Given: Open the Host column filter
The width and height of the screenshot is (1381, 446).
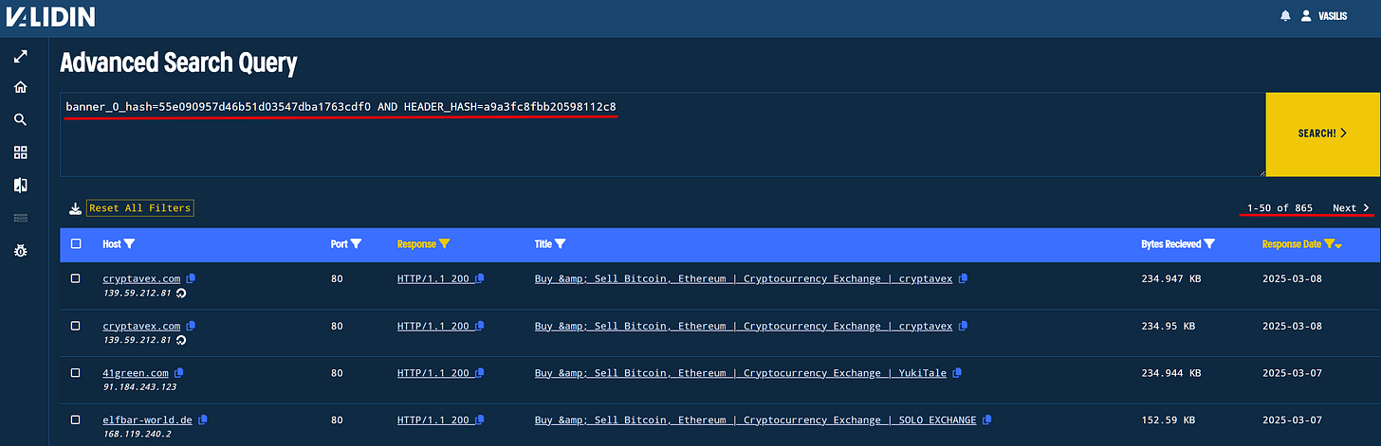Looking at the screenshot, I should (x=129, y=244).
